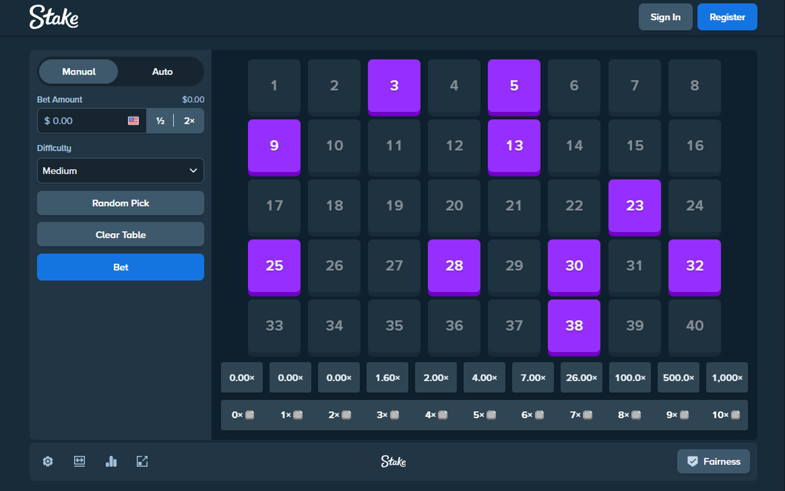
Task: Click the Stake logo in header
Action: (54, 17)
